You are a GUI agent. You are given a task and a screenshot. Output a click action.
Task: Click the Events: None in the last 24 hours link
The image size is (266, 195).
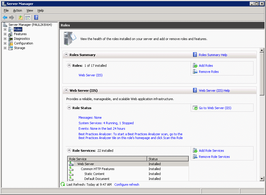[102, 129]
